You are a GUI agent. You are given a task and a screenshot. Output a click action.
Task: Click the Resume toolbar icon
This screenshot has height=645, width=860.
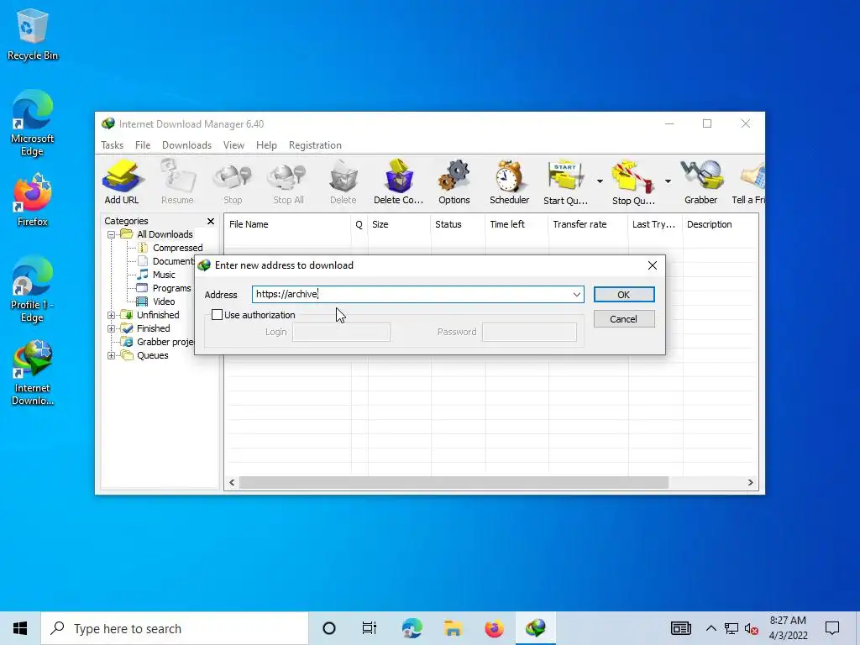[177, 182]
